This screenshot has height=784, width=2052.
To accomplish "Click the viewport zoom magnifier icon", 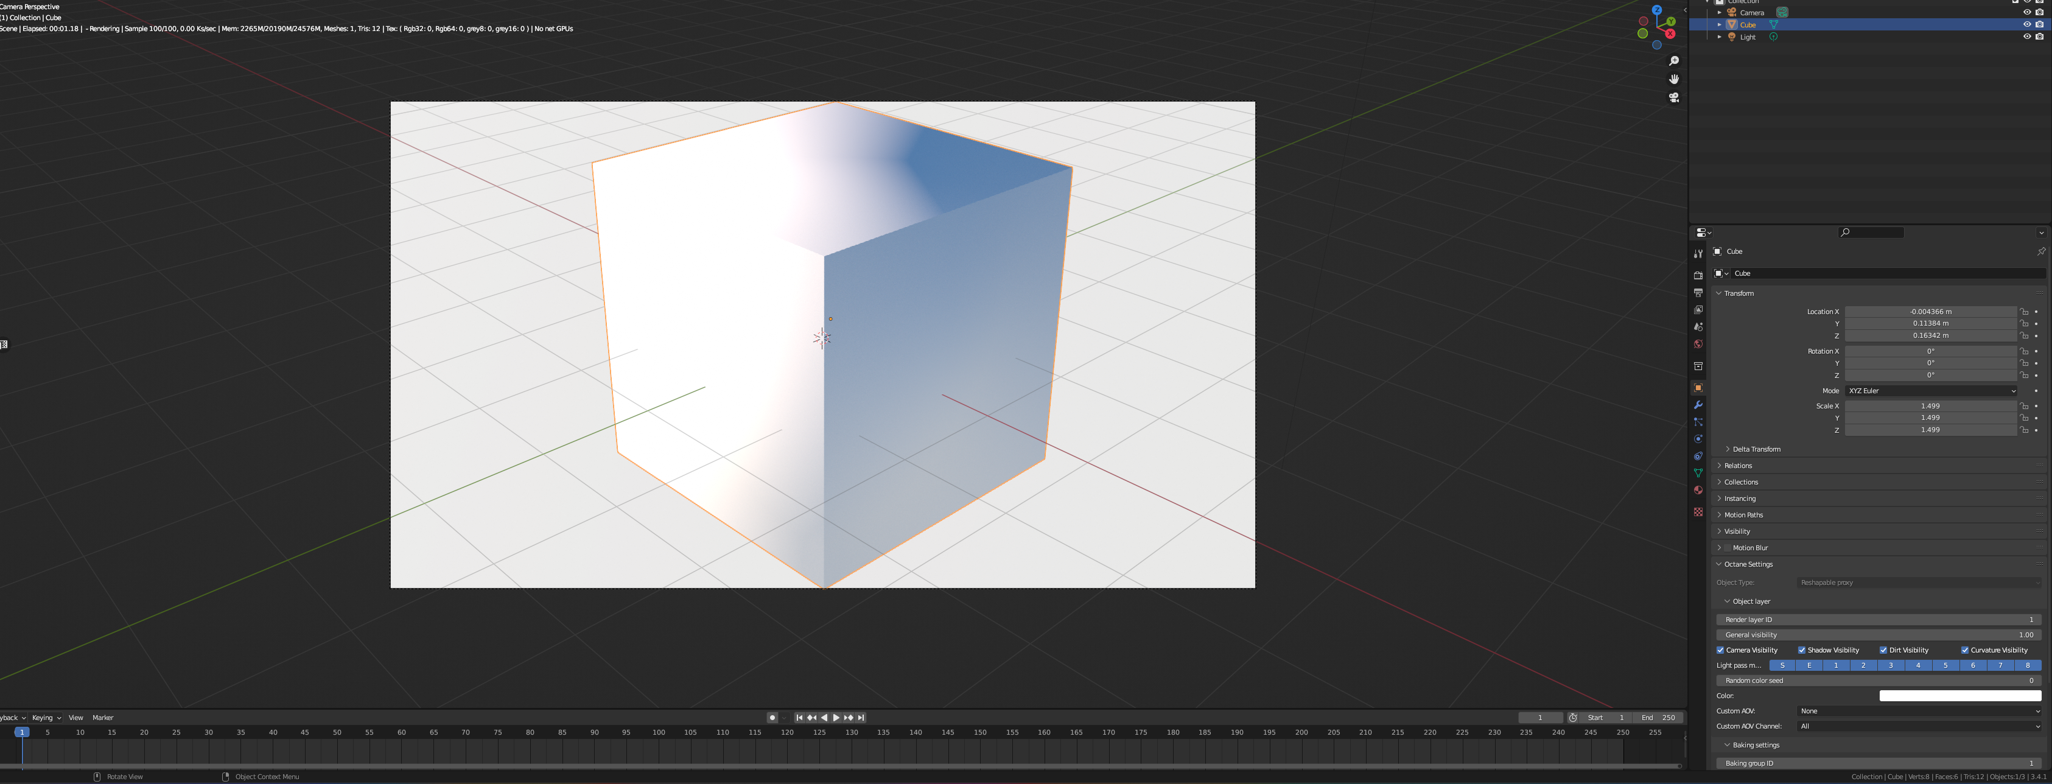I will 1673,61.
